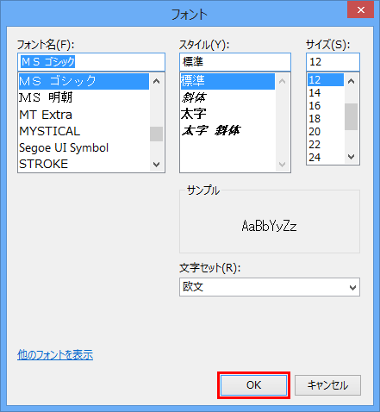Select MS 明朝 in font list
This screenshot has width=380, height=412.
(x=84, y=97)
